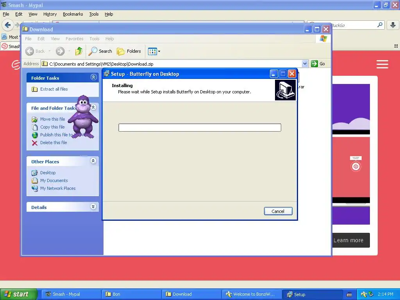This screenshot has height=300, width=400.
Task: Open the Mypal Help menu
Action: point(109,14)
